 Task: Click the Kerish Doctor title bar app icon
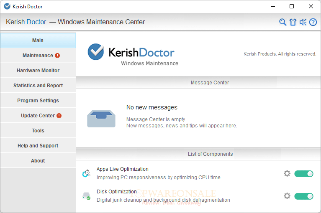(7, 7)
